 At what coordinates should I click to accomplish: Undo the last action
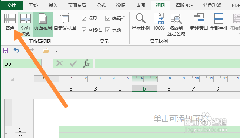click(16, 50)
